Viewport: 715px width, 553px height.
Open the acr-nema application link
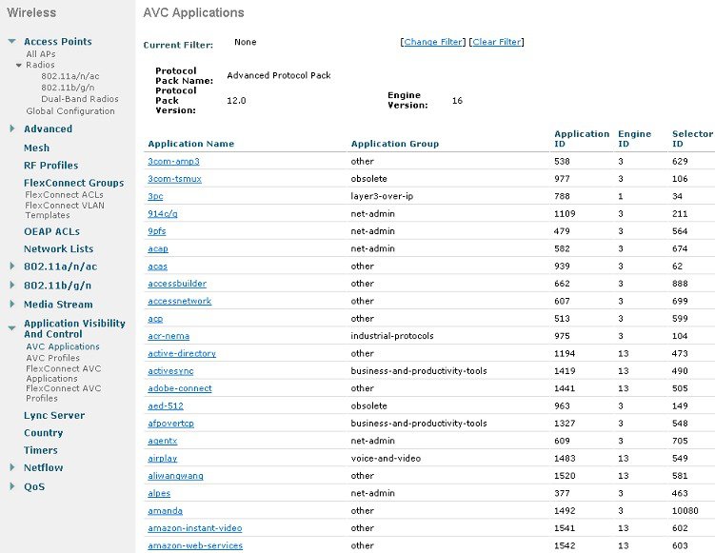pyautogui.click(x=169, y=336)
